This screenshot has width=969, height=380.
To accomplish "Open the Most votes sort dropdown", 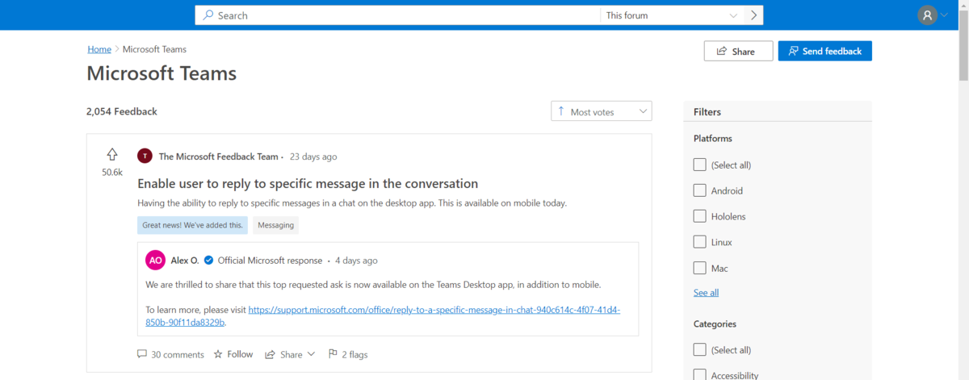I will tap(602, 111).
